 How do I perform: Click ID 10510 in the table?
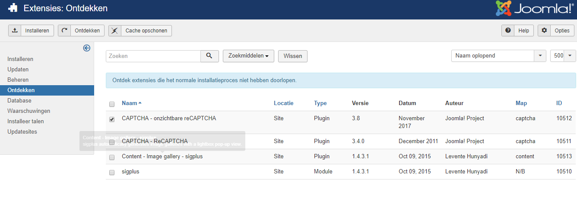pyautogui.click(x=564, y=172)
